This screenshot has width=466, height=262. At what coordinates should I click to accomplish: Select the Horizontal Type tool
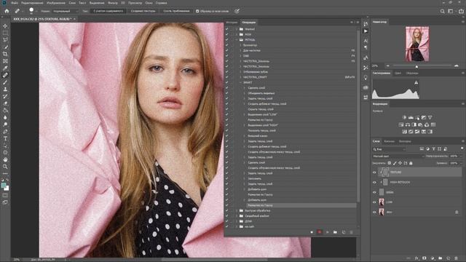[5, 139]
